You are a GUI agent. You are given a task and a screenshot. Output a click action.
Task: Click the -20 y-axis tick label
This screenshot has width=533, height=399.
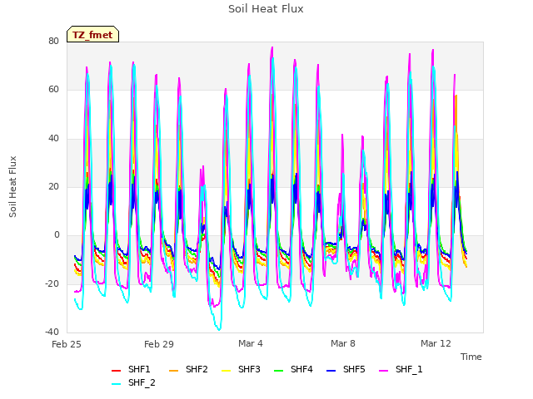pyautogui.click(x=52, y=283)
